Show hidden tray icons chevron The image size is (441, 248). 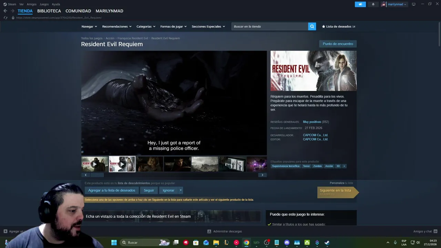pos(388,242)
